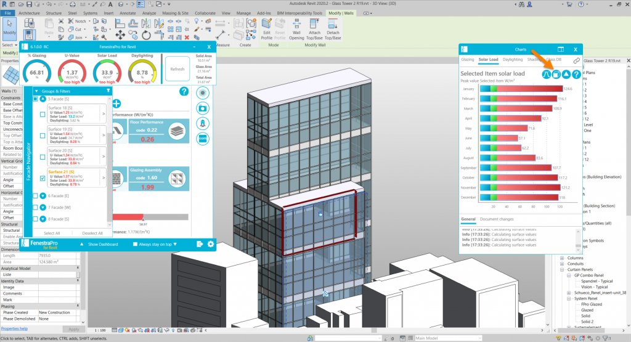Click the Floor Performance layers icon
Viewport: 631px width, 342px height.
click(177, 132)
